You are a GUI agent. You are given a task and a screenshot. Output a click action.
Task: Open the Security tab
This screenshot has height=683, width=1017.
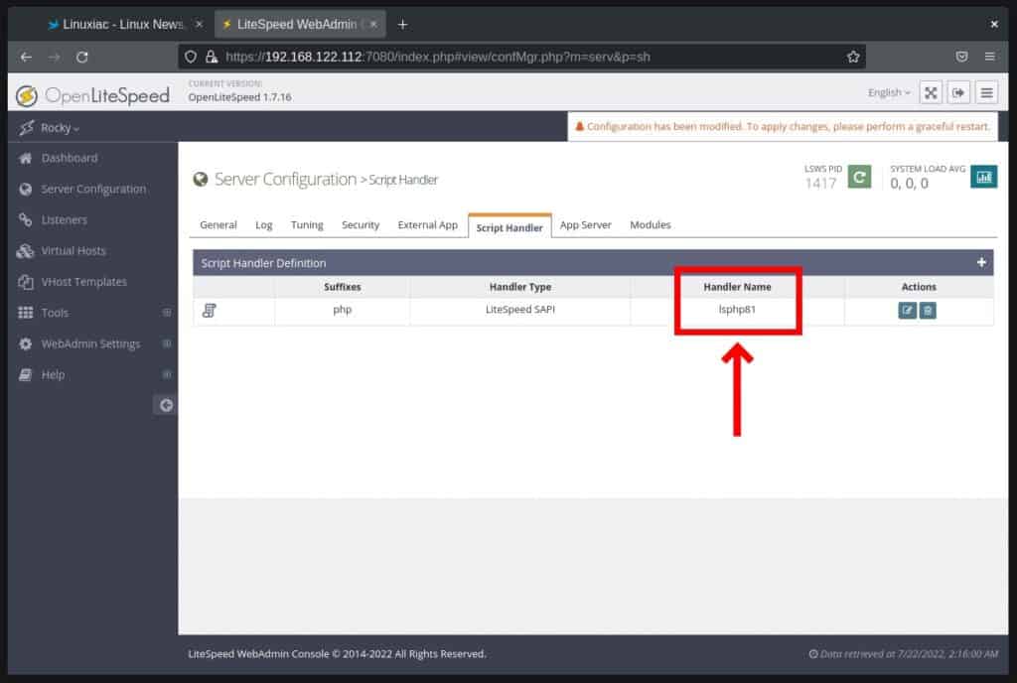(360, 225)
